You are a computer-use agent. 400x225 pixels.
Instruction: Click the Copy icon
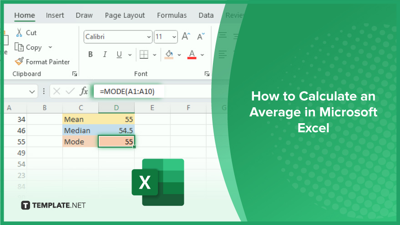tap(19, 47)
